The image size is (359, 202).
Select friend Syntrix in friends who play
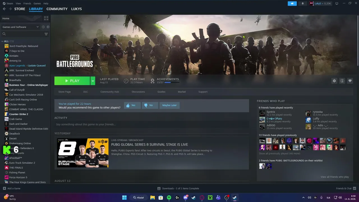pos(271,112)
